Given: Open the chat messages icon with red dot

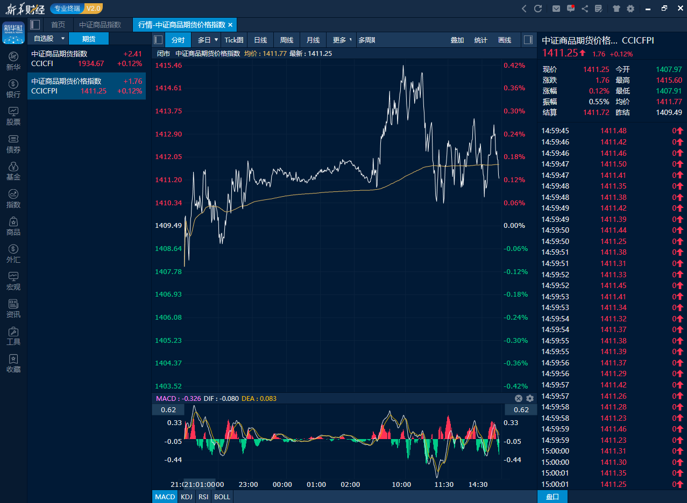Looking at the screenshot, I should pos(571,9).
